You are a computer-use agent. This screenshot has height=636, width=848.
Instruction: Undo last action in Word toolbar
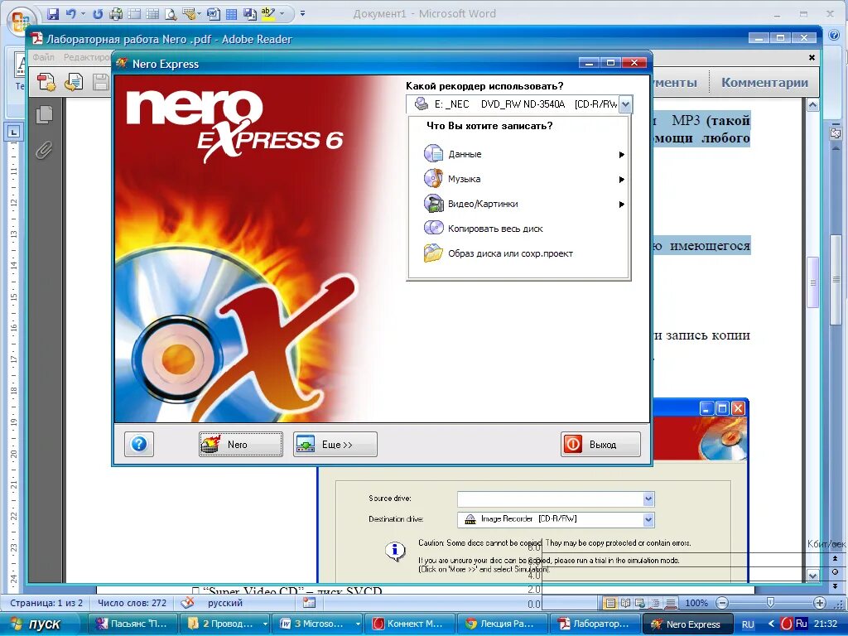pos(70,13)
